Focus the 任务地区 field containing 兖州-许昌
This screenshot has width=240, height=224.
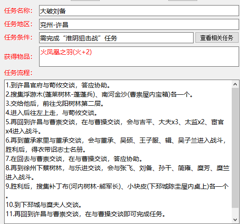[139, 24]
